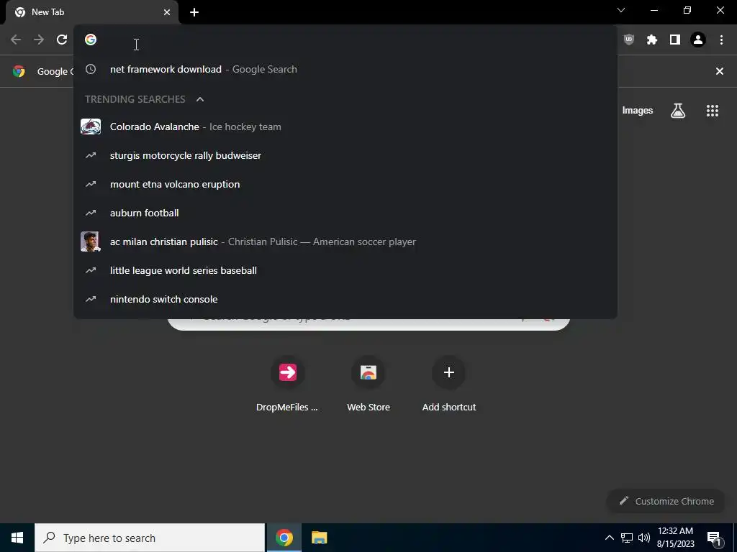Dismiss the infobar with X button

pyautogui.click(x=719, y=71)
